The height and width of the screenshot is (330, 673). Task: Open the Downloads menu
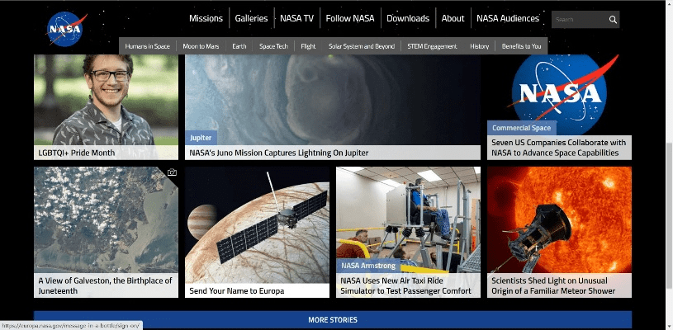(x=408, y=18)
